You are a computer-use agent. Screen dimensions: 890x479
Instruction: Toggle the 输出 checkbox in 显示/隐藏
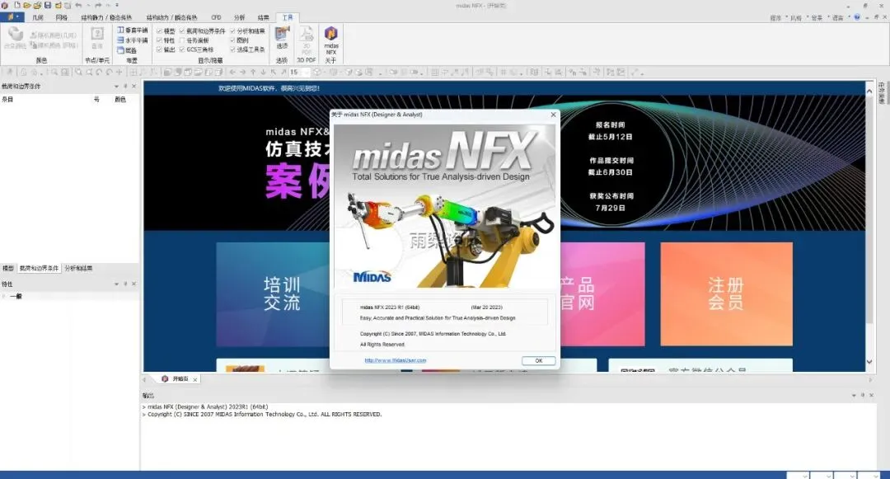click(x=159, y=50)
